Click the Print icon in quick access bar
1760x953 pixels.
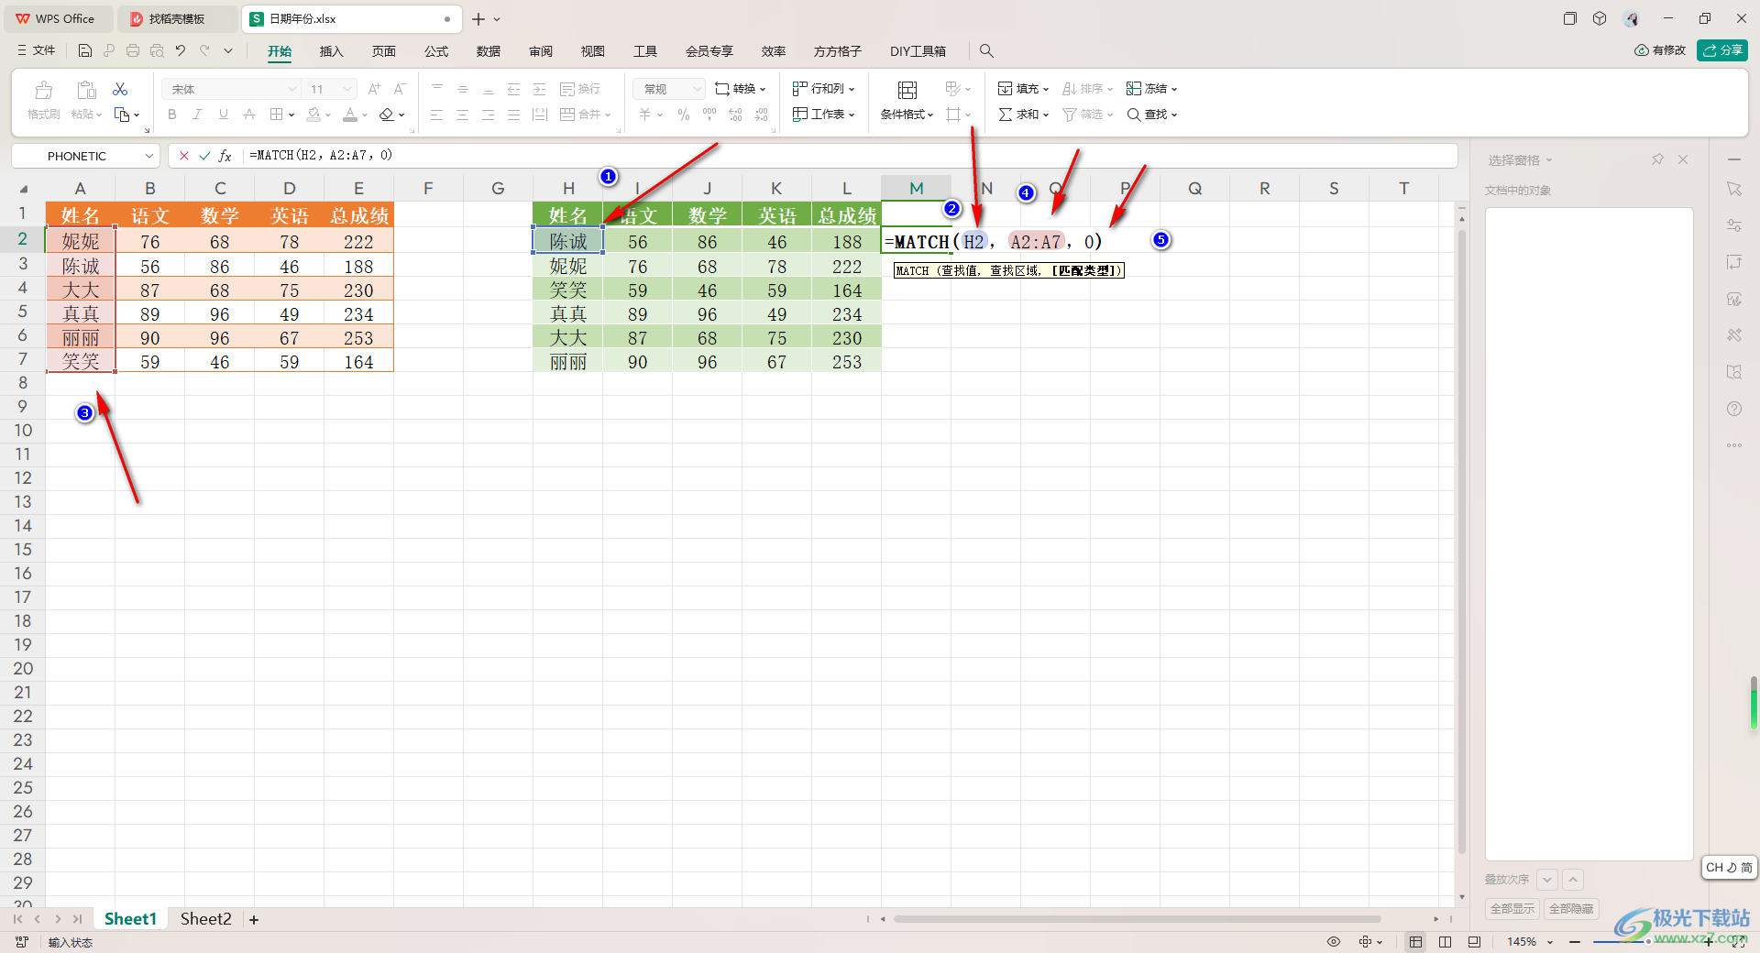(x=133, y=50)
